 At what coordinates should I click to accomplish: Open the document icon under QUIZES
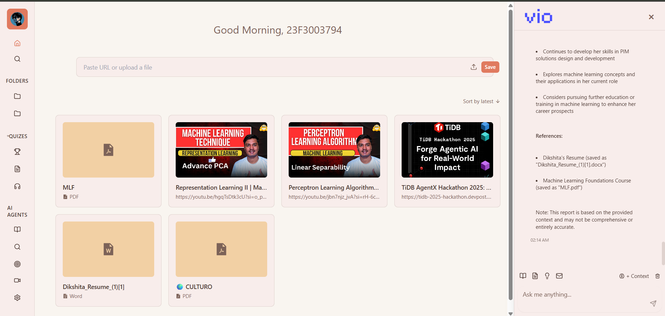pos(17,169)
